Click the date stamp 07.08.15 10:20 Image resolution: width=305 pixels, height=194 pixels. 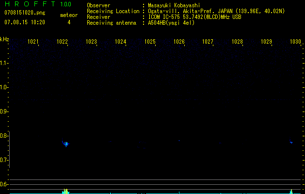pyautogui.click(x=25, y=22)
